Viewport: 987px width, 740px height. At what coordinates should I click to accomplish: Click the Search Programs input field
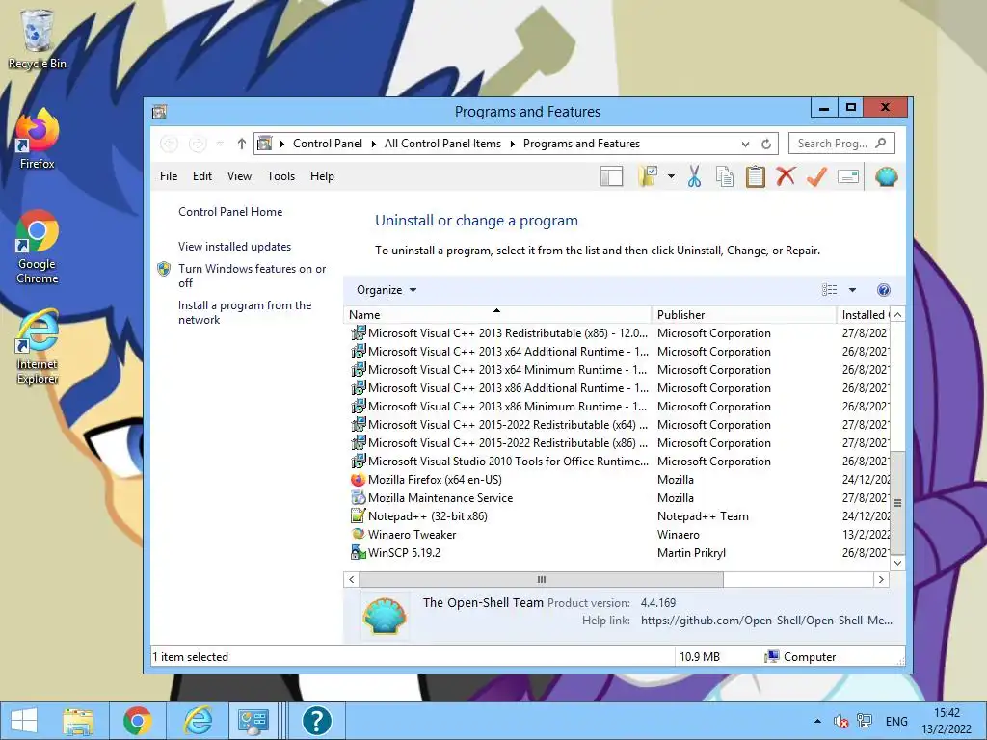click(841, 144)
